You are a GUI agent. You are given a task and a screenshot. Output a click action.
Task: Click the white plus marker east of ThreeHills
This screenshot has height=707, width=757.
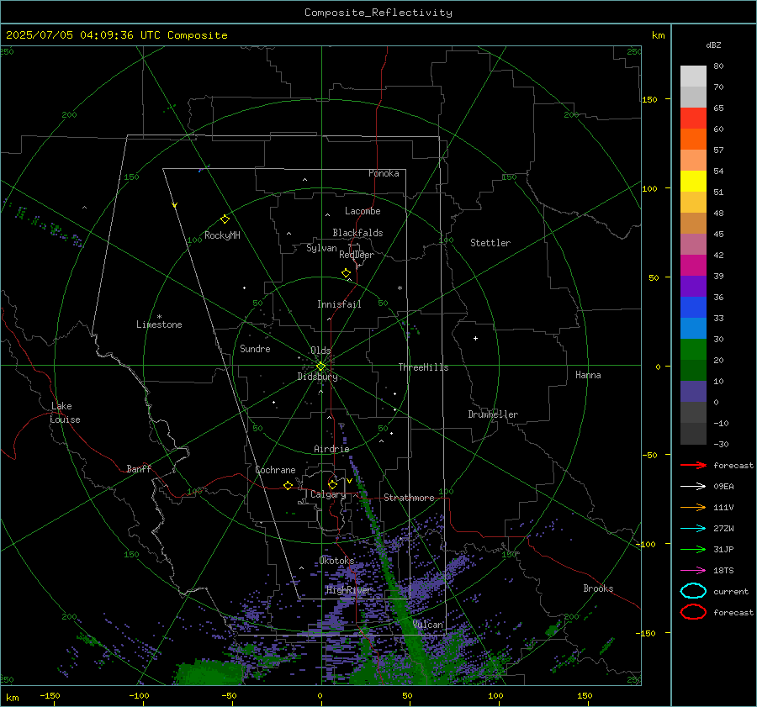pos(475,338)
